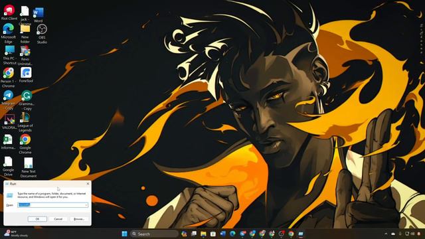The width and height of the screenshot is (425, 239).
Task: Open the Google Chrome desktop shortcut
Action: (x=25, y=144)
